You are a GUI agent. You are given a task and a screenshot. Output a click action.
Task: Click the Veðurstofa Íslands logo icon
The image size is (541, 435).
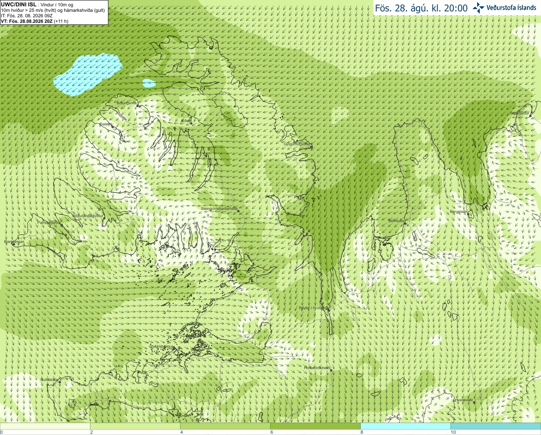[478, 8]
